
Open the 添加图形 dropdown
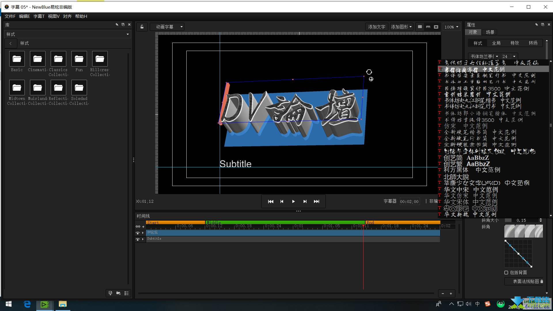[402, 27]
